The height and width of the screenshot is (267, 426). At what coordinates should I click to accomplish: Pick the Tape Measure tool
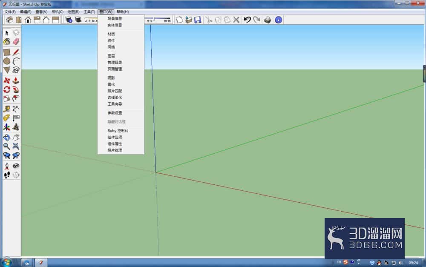click(x=7, y=109)
